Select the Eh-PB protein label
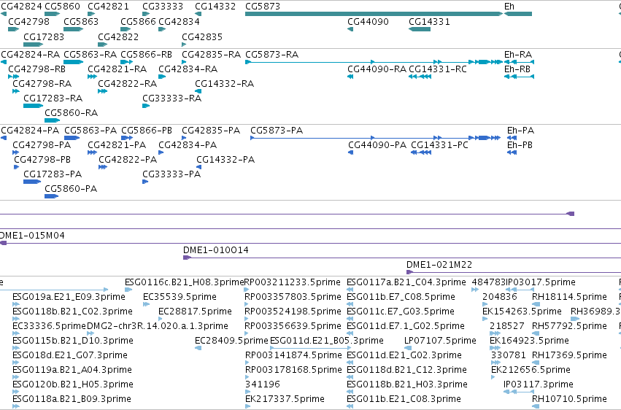Viewport: 621px width, 410px height. click(x=520, y=145)
